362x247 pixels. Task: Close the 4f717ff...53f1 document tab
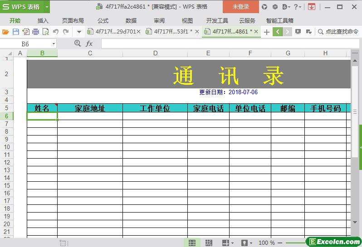(x=197, y=32)
